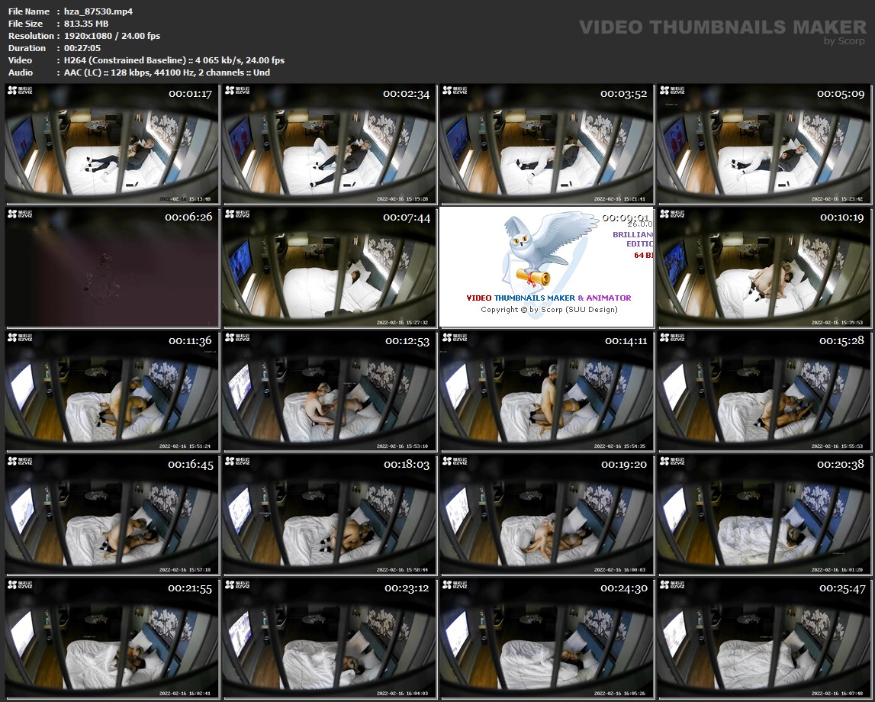Screen dimensions: 875x702
Task: Open the thumbnail at 00:24:30
Action: coord(546,639)
